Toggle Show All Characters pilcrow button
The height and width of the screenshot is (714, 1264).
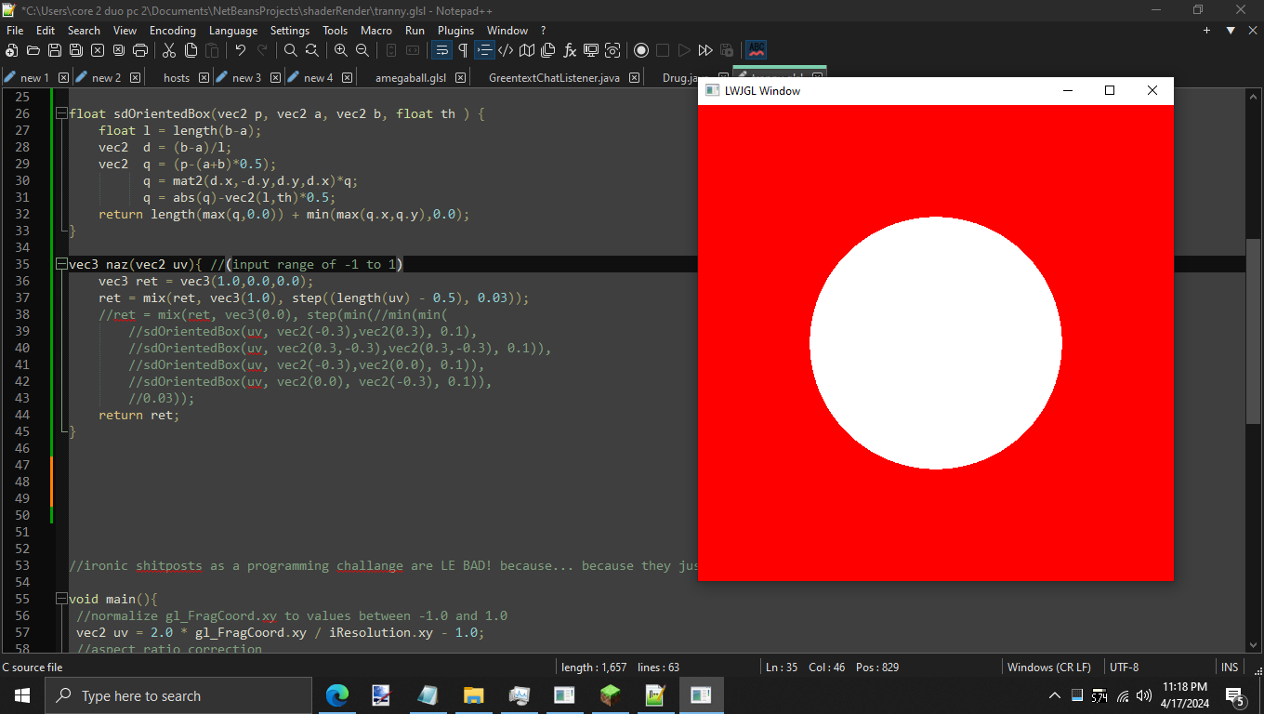pos(463,50)
